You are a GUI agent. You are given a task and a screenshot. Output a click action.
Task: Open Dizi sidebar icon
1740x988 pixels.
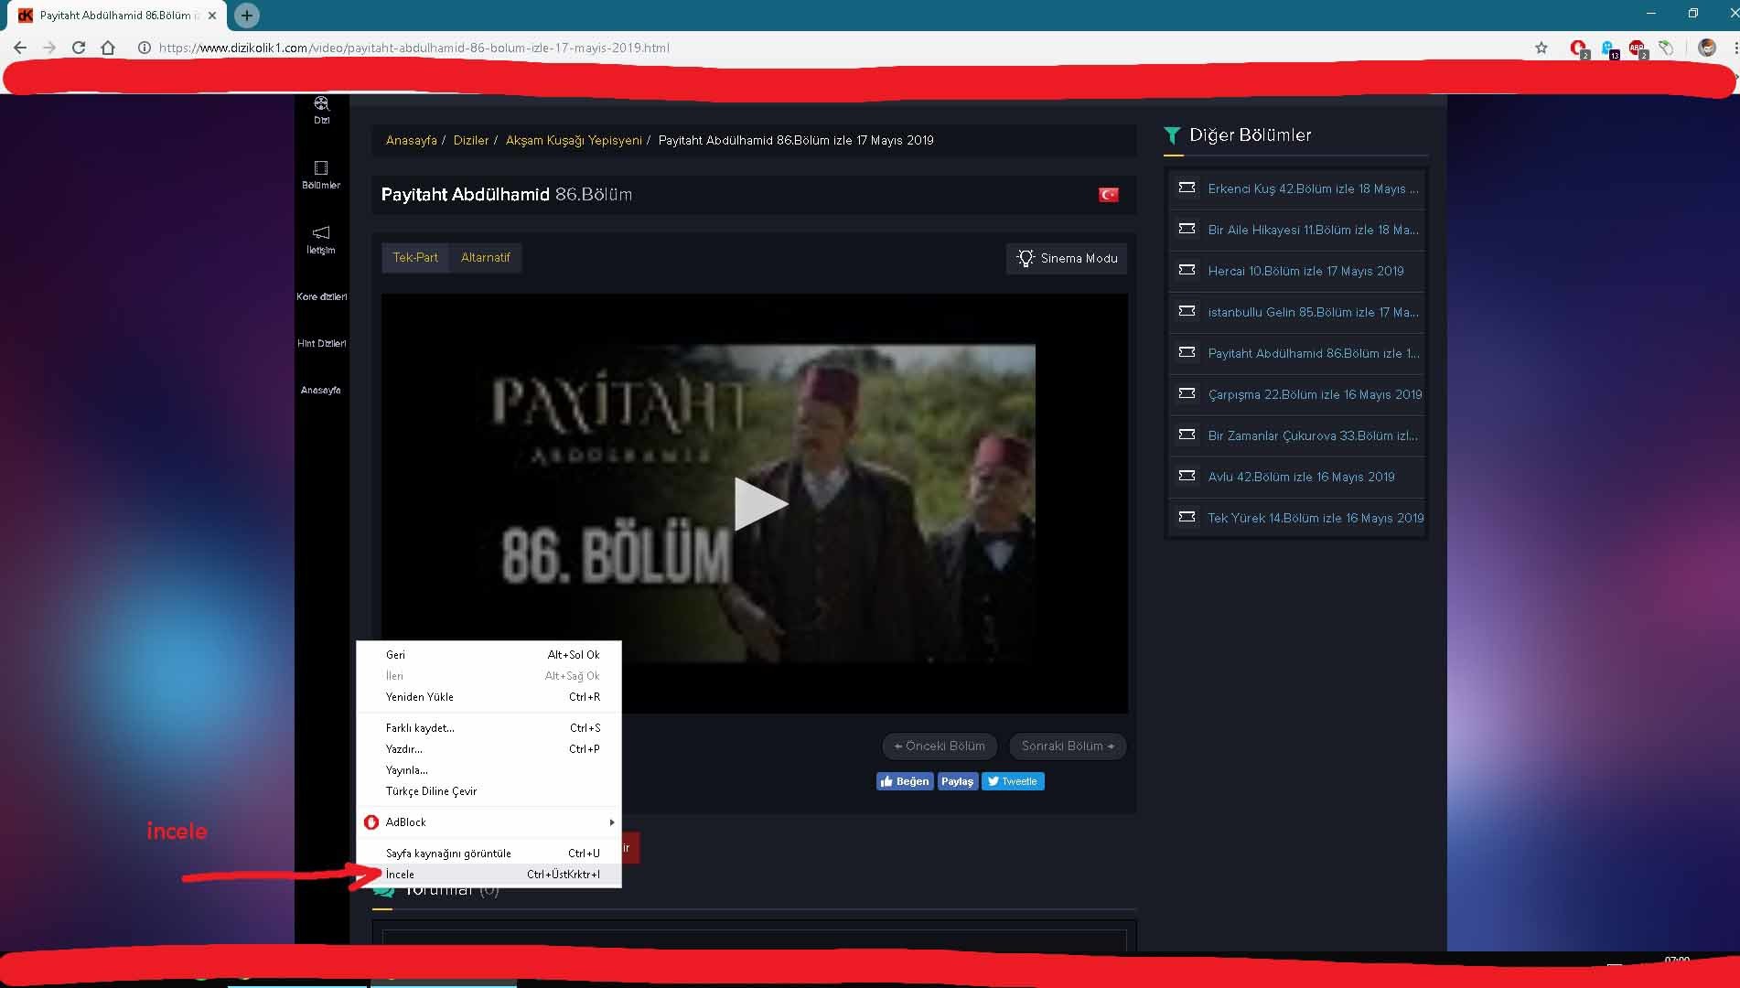(321, 110)
